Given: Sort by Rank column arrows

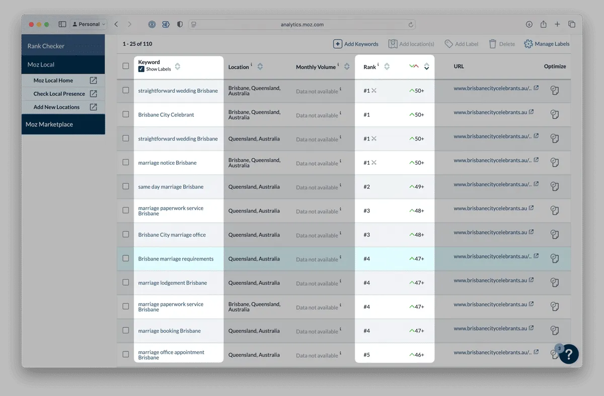Looking at the screenshot, I should (387, 67).
